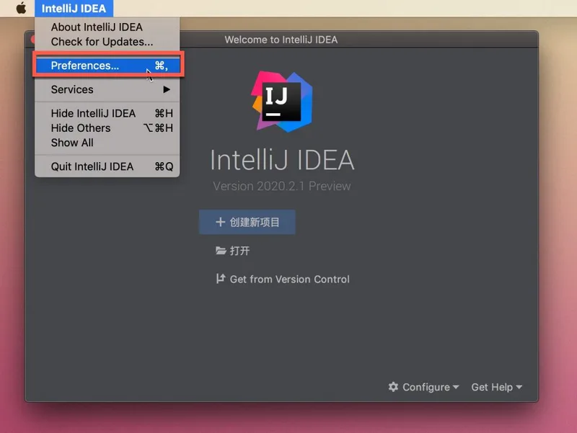Click the Version 2020.2.1 Preview text
577x433 pixels.
click(282, 186)
